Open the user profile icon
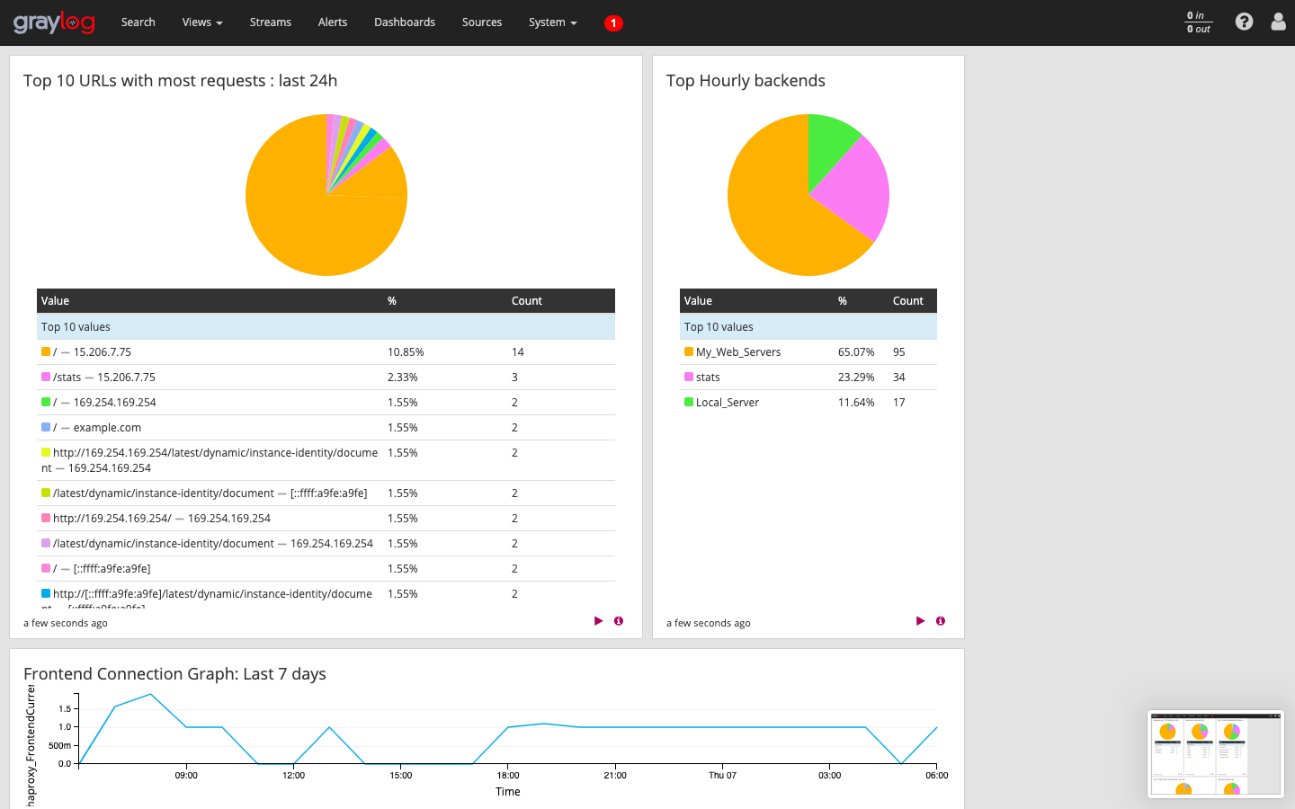The height and width of the screenshot is (809, 1295). pos(1278,22)
